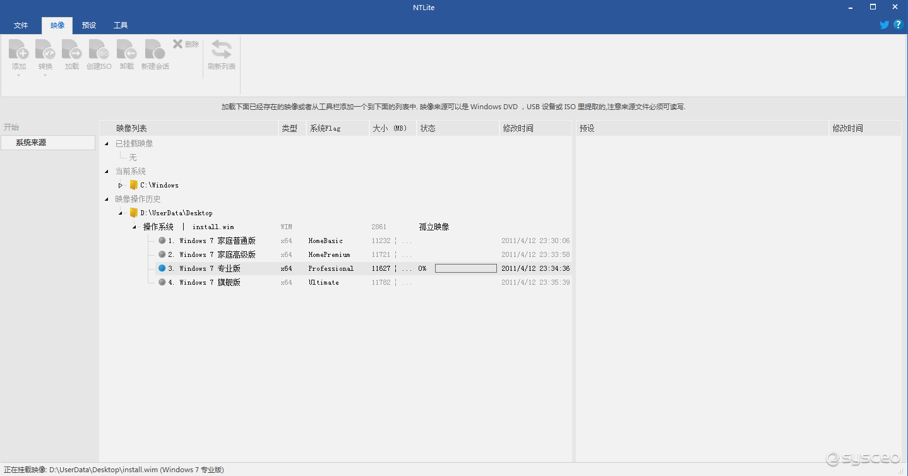Open the 文件 menu tab
This screenshot has height=476, width=908.
point(21,25)
